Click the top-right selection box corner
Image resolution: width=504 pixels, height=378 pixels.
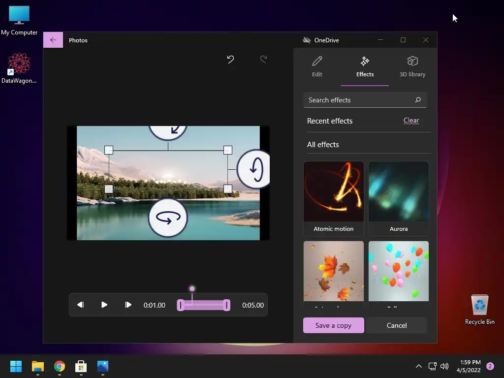228,150
